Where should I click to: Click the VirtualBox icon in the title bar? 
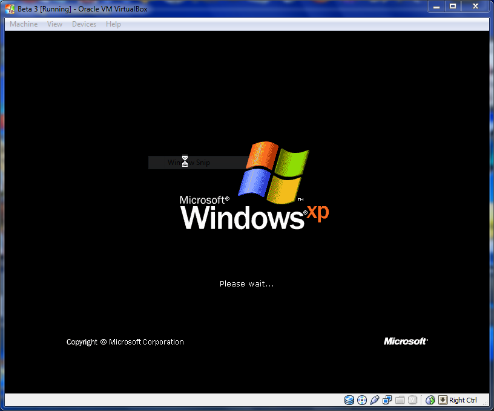point(10,9)
